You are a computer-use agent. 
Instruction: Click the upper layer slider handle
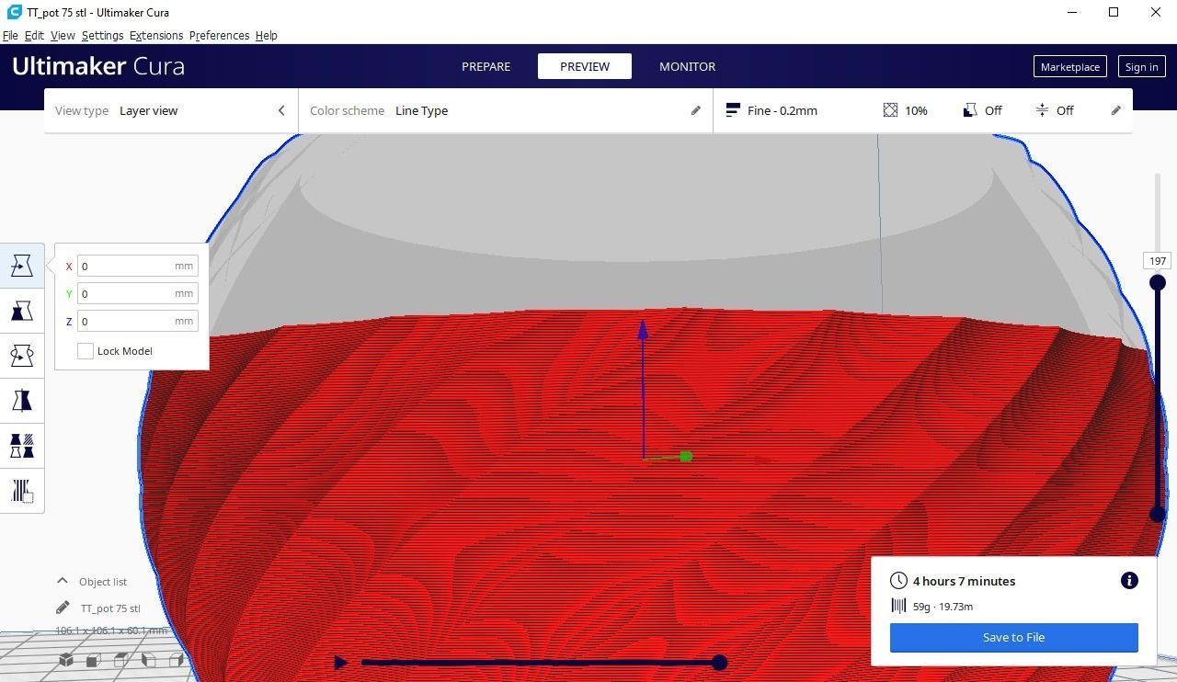tap(1158, 282)
